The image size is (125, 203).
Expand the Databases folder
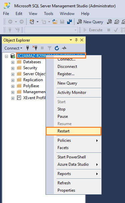(x=13, y=63)
